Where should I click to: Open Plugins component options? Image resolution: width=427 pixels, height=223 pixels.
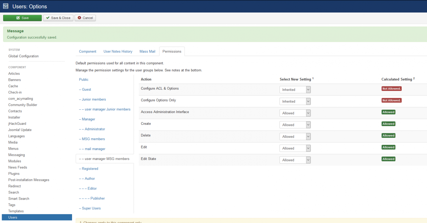(x=14, y=174)
